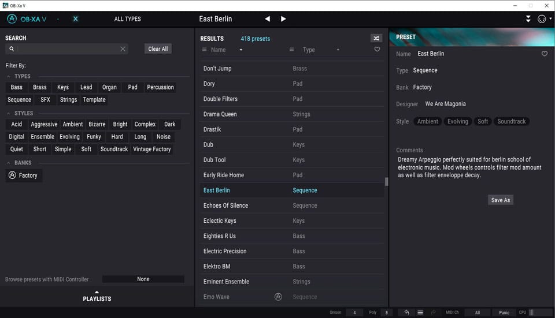555x318 pixels.
Task: Click the Soundtrack style tag in preset info
Action: 512,122
